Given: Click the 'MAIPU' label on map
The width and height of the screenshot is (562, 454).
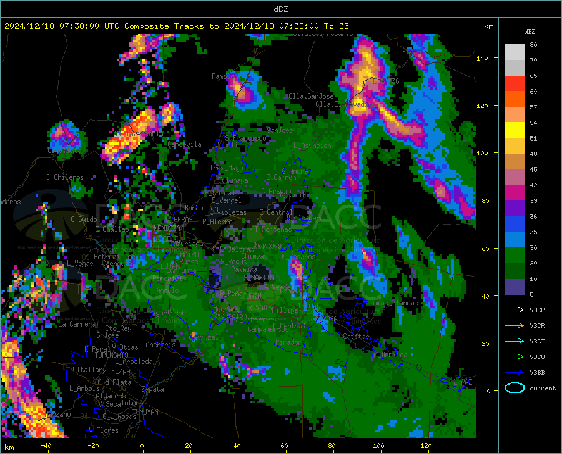Looking at the screenshot, I should 189,254.
